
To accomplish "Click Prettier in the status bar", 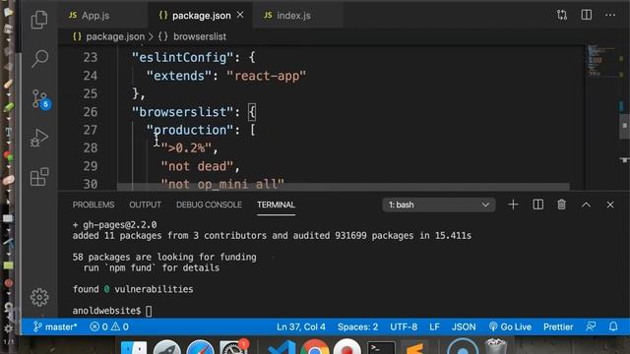I will (x=558, y=326).
